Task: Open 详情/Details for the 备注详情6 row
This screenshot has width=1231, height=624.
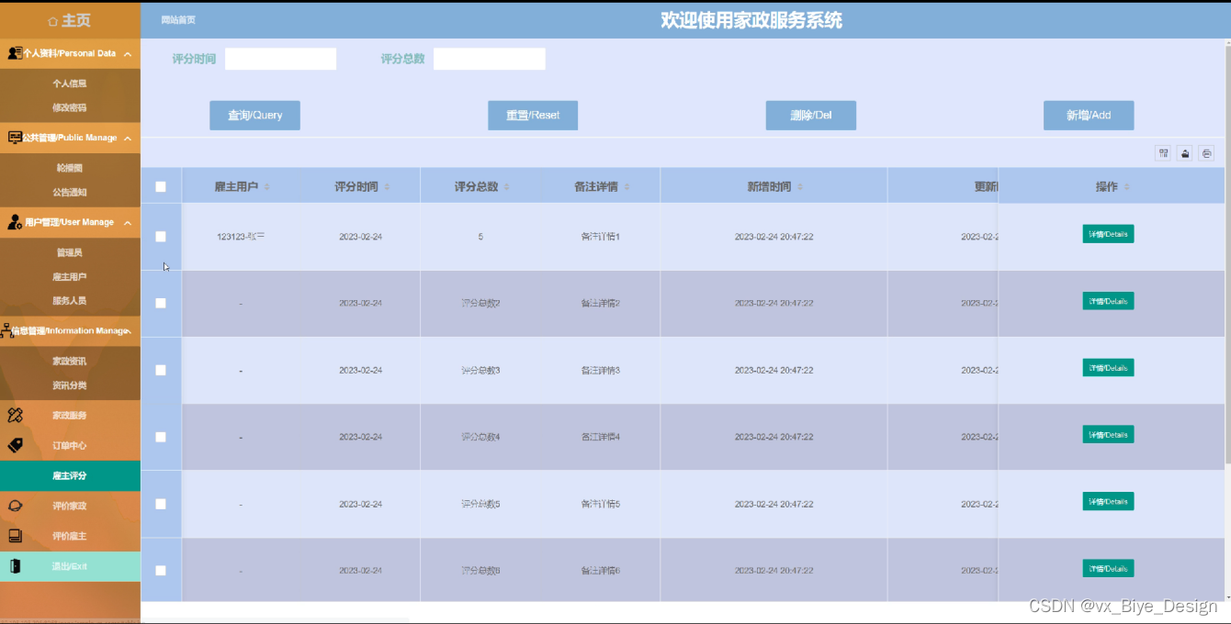Action: point(1108,569)
